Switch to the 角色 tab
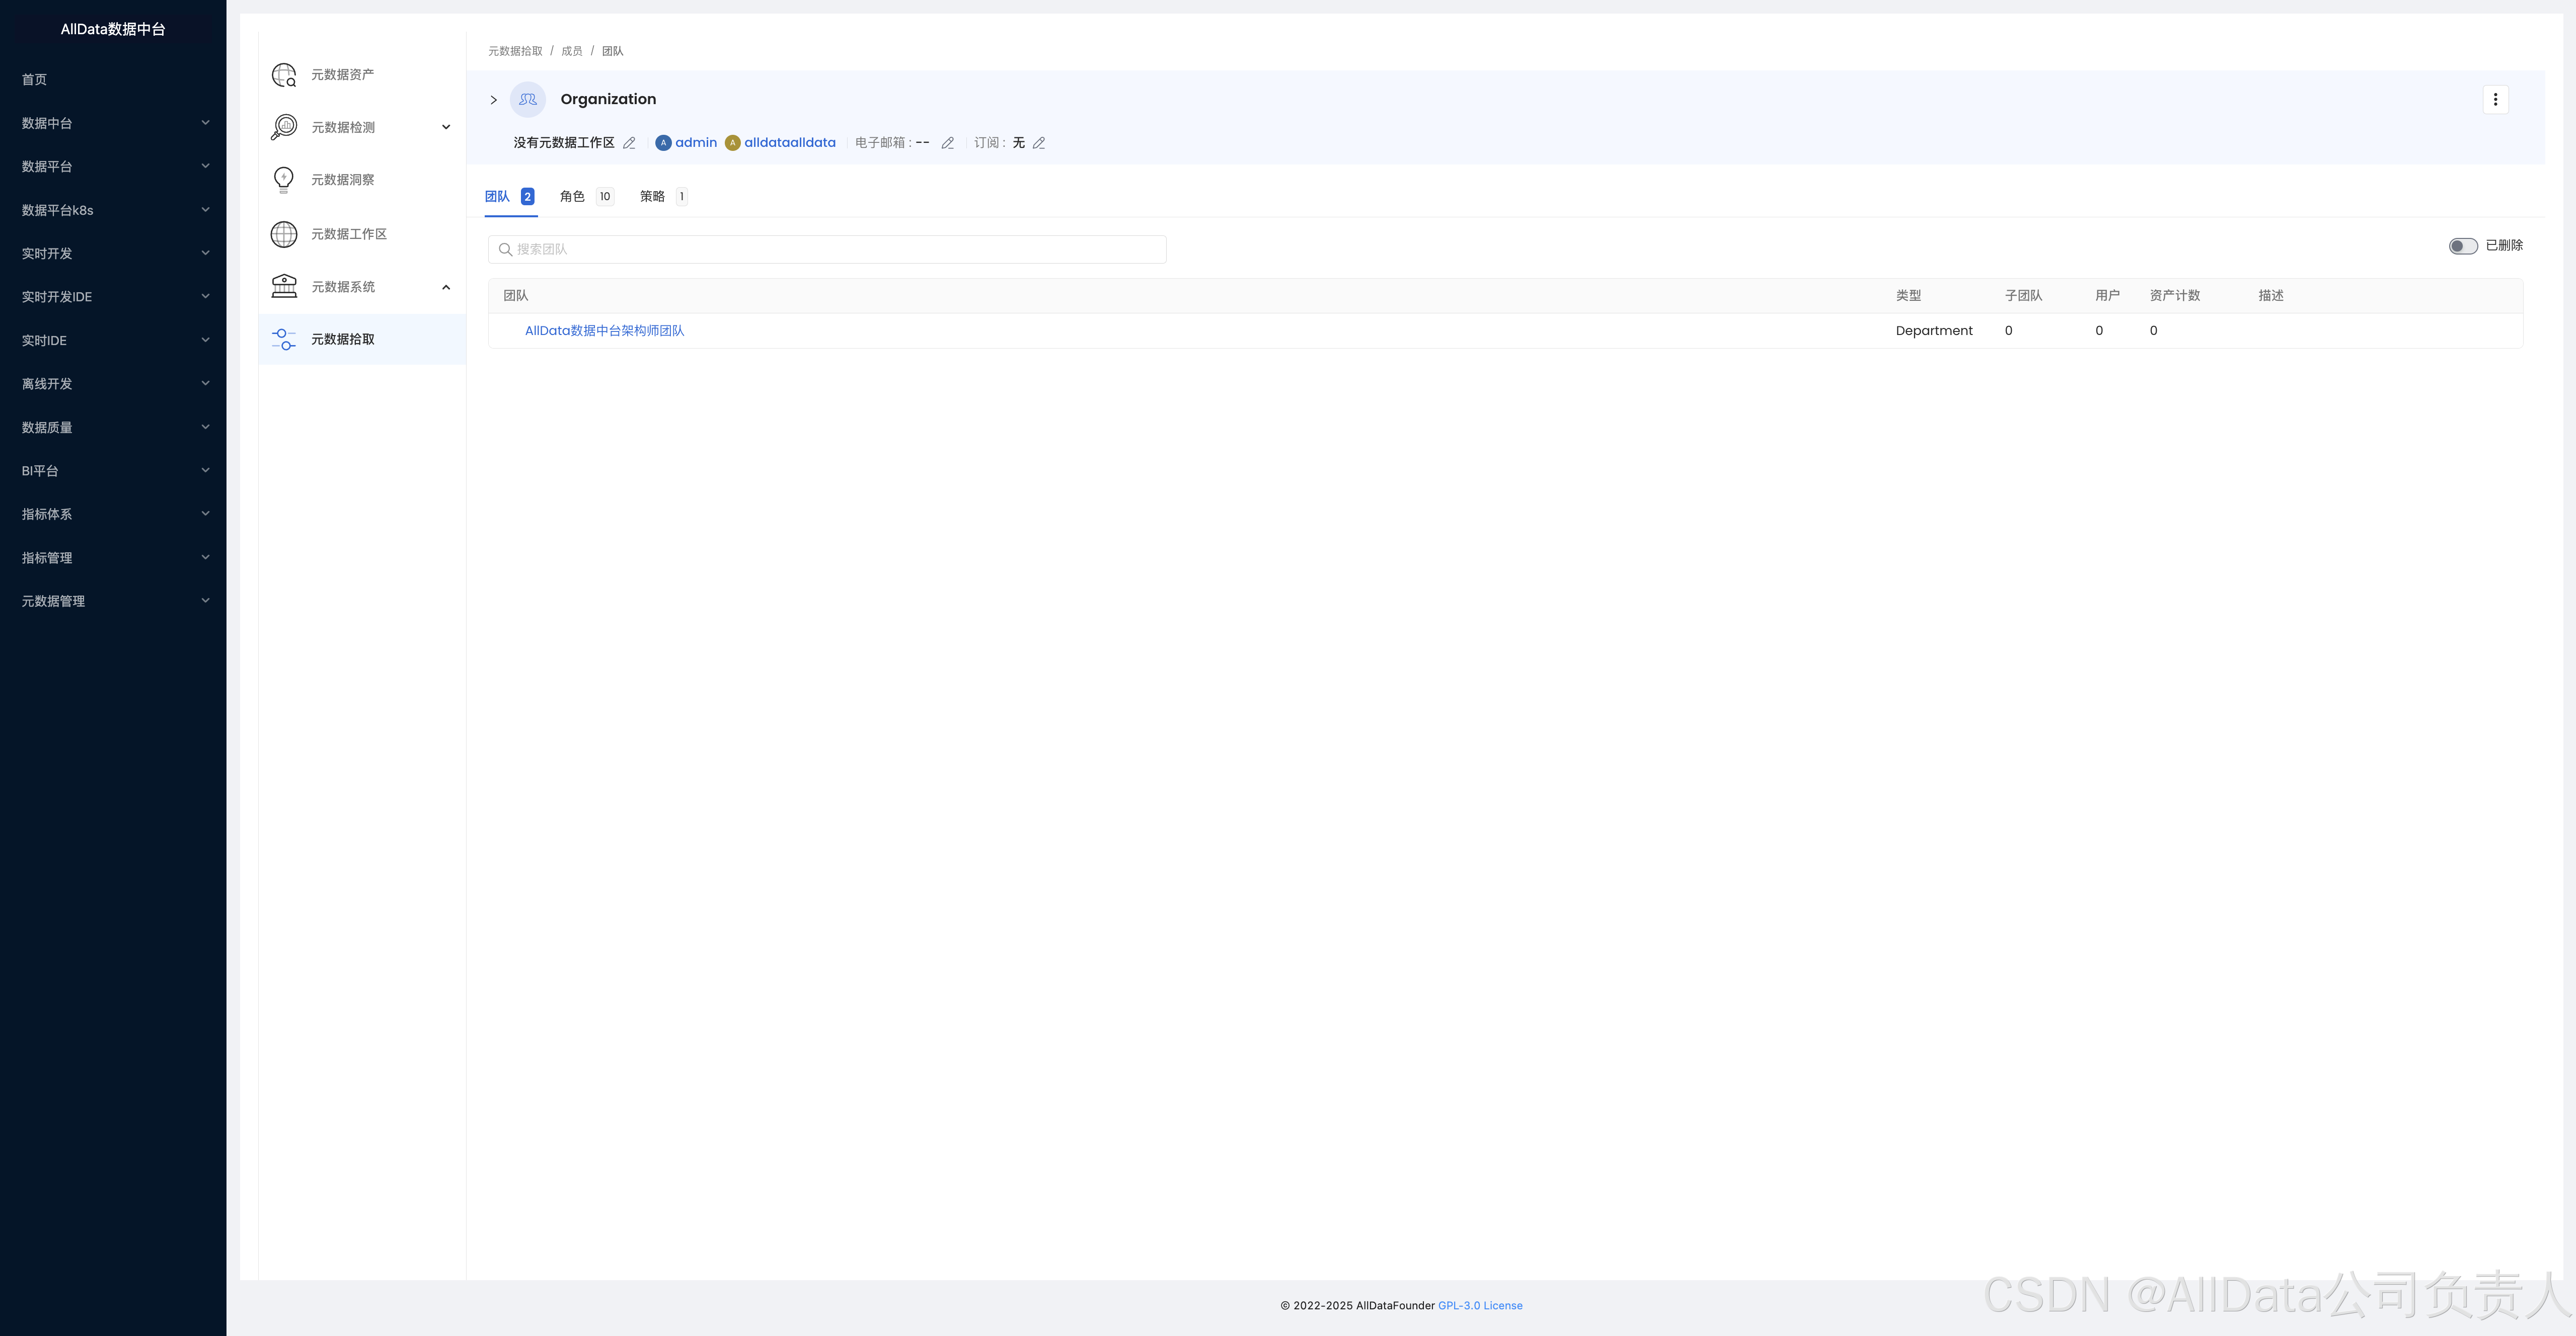Screen dimensions: 2576x1336 coord(572,197)
